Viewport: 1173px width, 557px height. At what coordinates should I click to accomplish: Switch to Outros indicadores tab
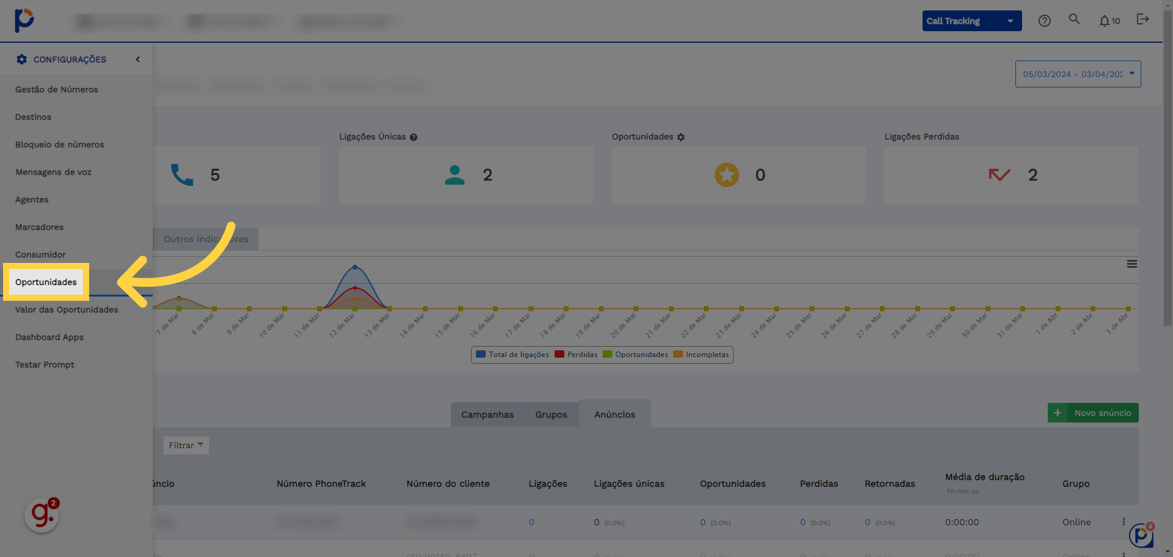coord(206,239)
